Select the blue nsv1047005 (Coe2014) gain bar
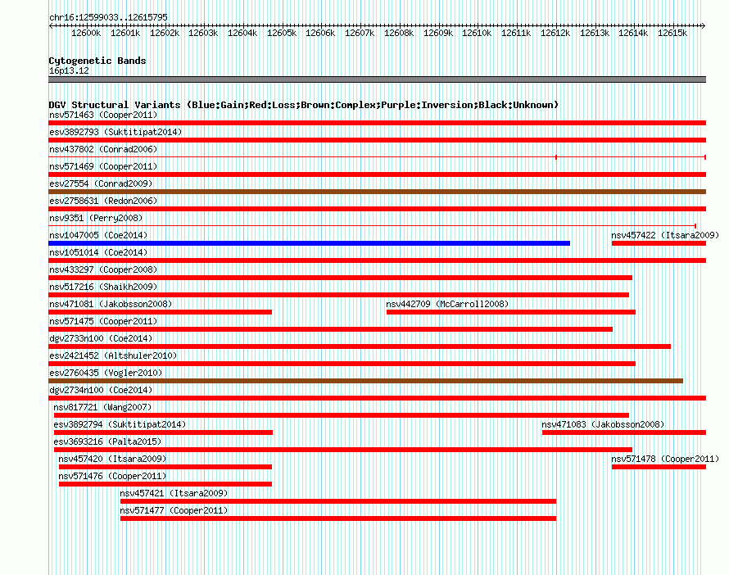This screenshot has width=729, height=575. pyautogui.click(x=309, y=243)
